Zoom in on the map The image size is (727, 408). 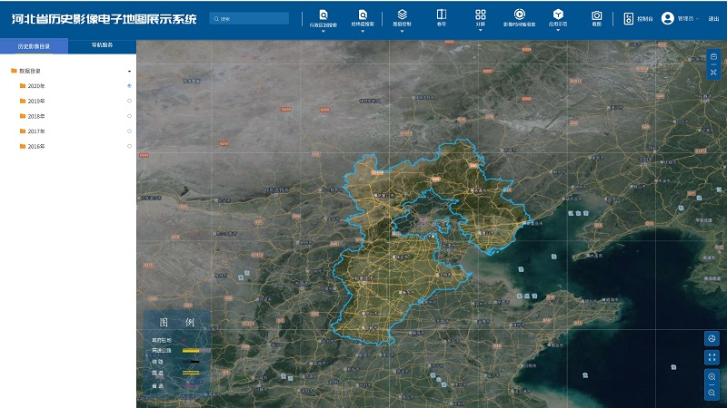[712, 376]
